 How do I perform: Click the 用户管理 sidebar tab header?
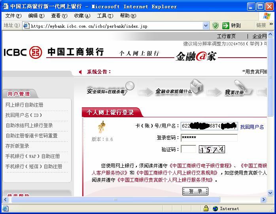click(20, 94)
